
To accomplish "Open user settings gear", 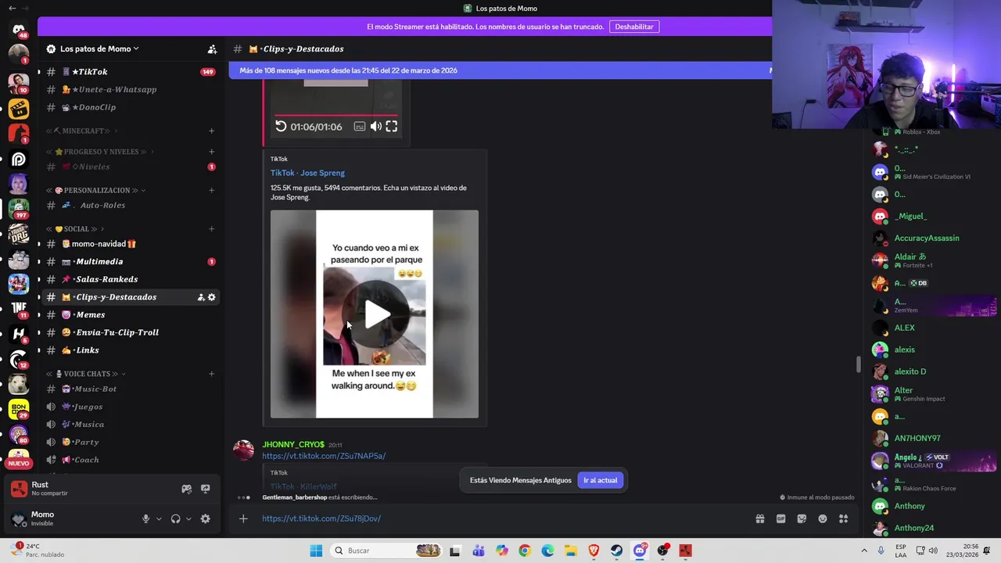I will [206, 518].
